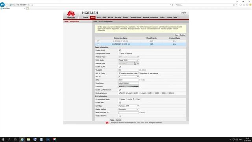Viewport: 252px width, 142px height.
Task: Select Use the specified value radio button
Action: [120, 73]
